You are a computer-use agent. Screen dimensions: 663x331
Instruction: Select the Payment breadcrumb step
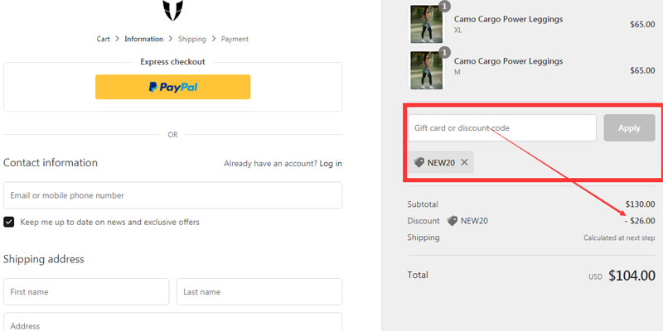[235, 39]
